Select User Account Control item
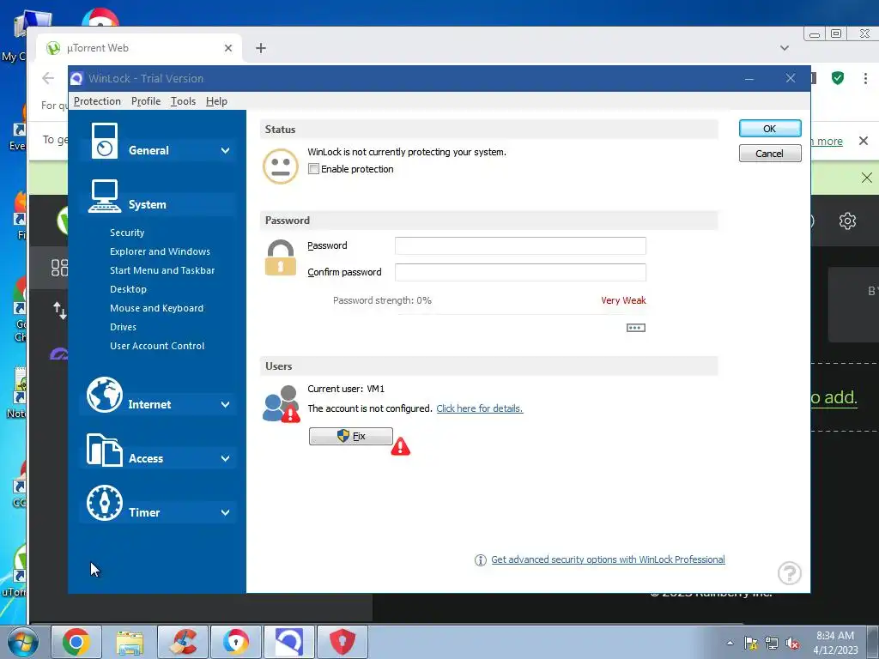The height and width of the screenshot is (659, 879). (158, 346)
